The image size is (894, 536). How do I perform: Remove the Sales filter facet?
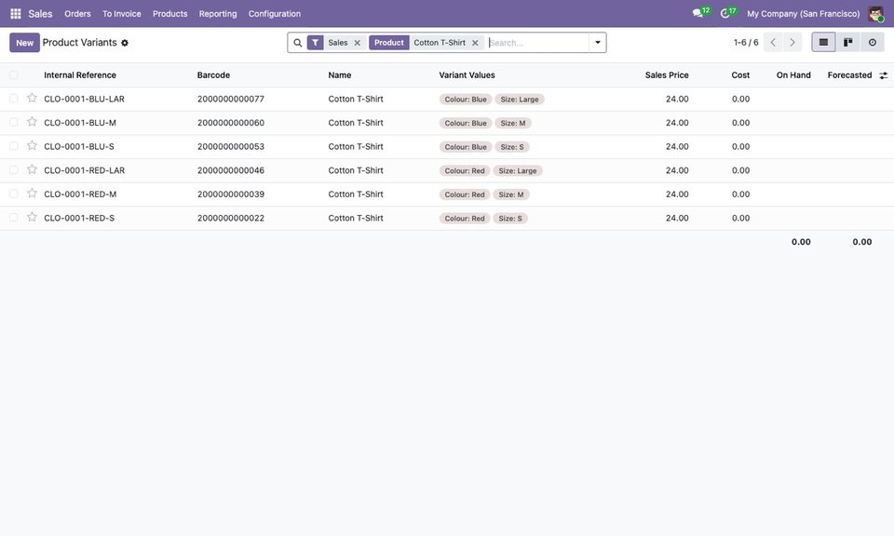[x=358, y=43]
